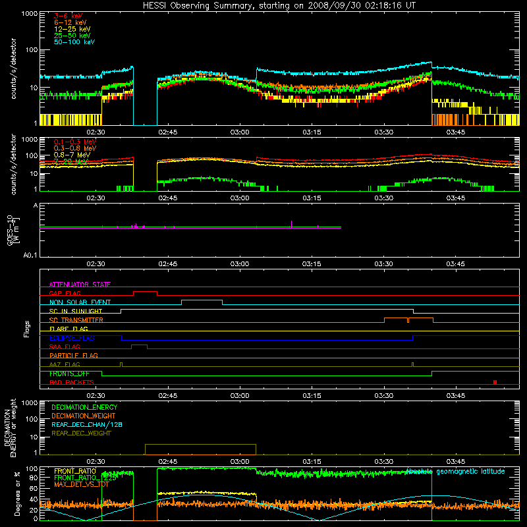Click the A0.1 tick label on GOES panel

[x=30, y=256]
